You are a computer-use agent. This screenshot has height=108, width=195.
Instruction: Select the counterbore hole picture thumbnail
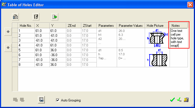coord(157,38)
